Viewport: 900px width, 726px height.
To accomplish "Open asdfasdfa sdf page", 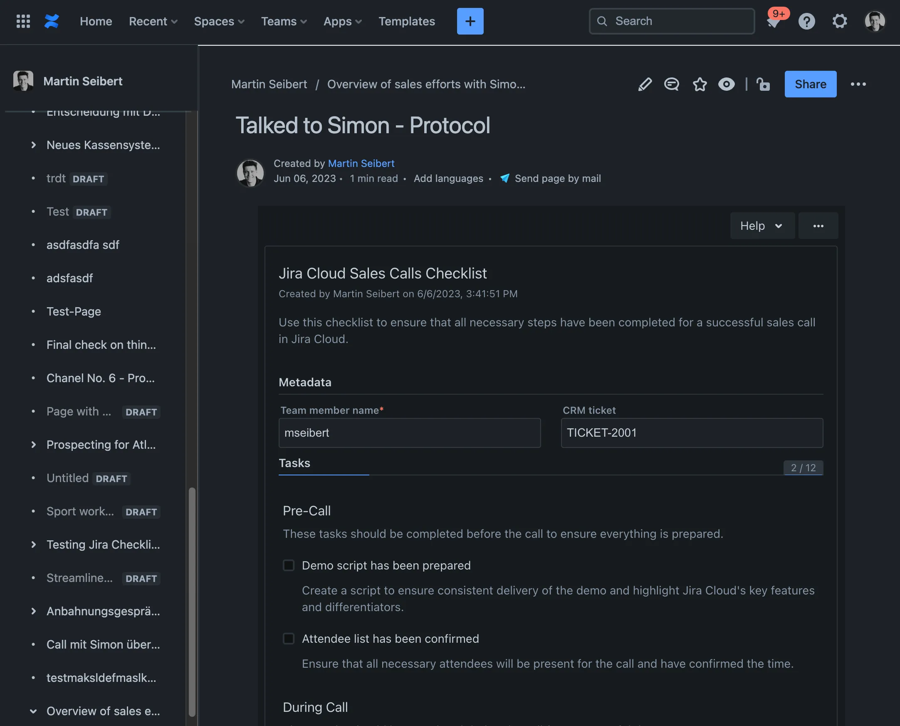I will (x=83, y=245).
